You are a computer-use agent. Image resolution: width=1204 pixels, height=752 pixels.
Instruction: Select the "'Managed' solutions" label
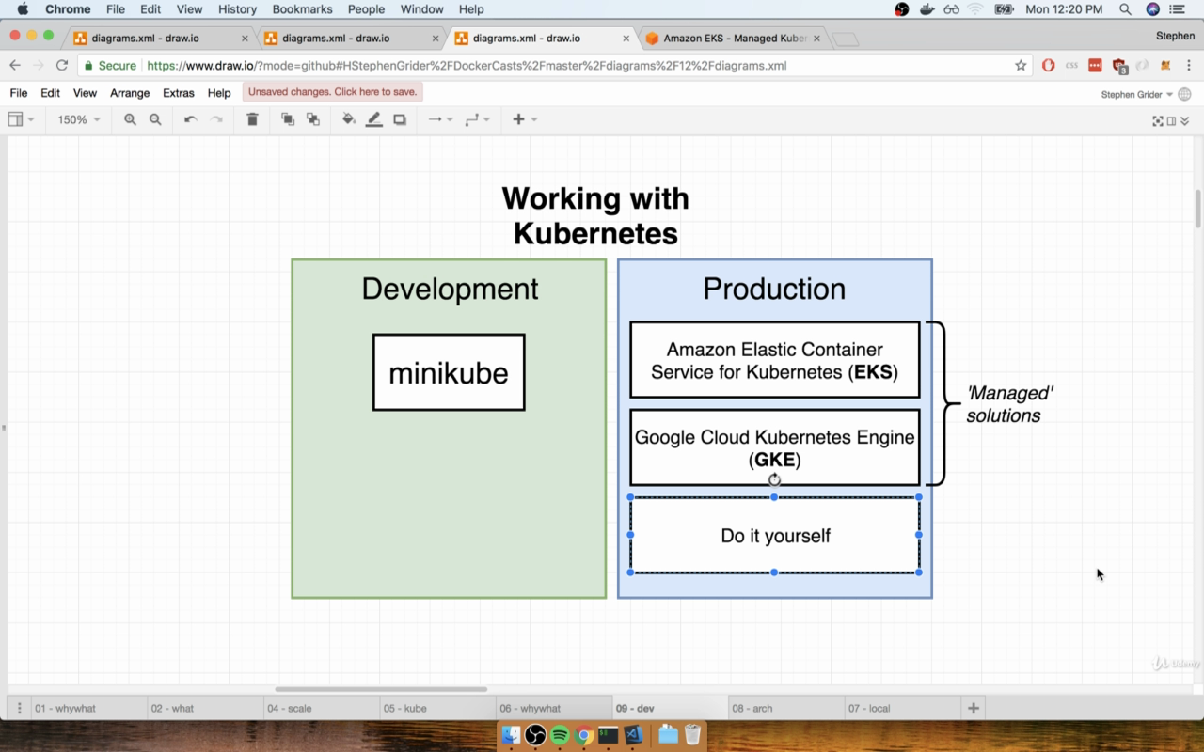pyautogui.click(x=1009, y=404)
